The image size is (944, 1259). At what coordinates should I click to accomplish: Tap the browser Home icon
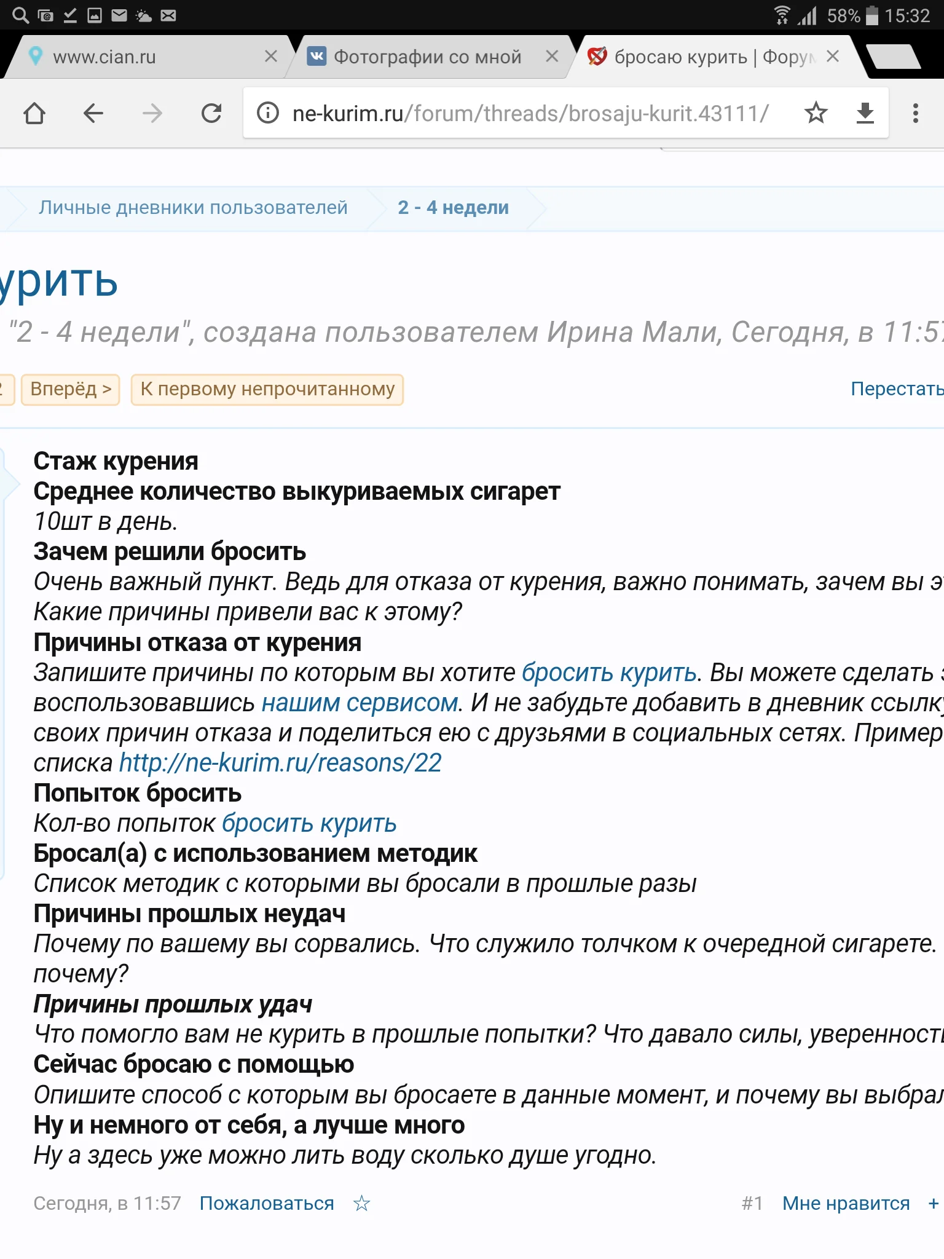[x=34, y=113]
